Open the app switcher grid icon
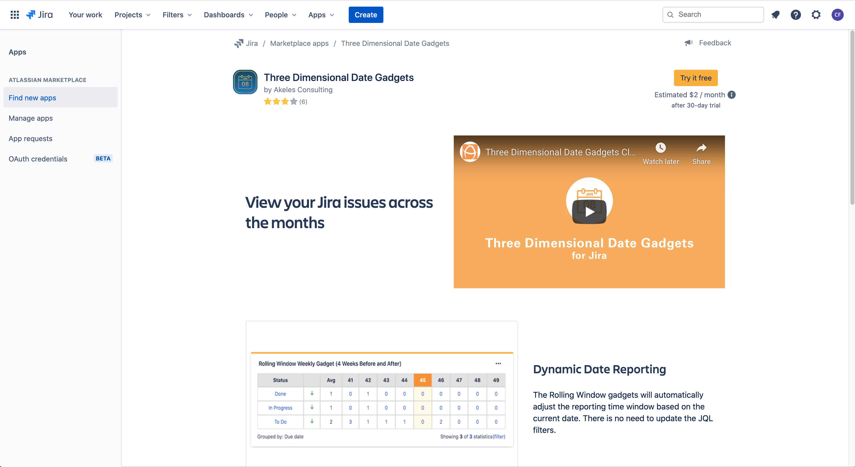Image resolution: width=855 pixels, height=467 pixels. [15, 15]
